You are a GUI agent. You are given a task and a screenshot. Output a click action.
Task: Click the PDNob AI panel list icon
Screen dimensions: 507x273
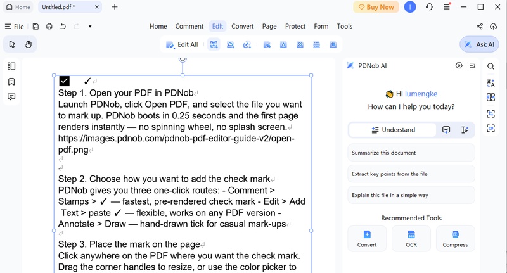(x=472, y=66)
